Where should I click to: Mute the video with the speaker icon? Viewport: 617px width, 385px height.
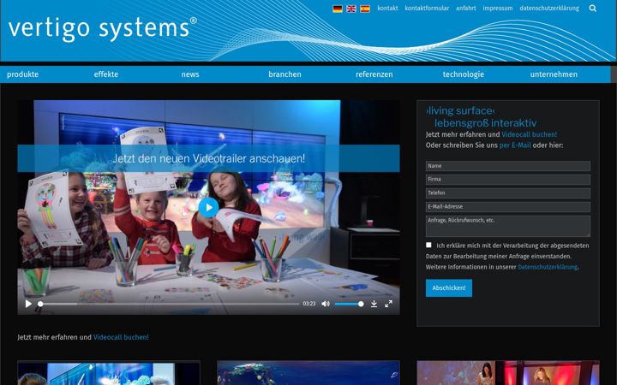click(326, 304)
